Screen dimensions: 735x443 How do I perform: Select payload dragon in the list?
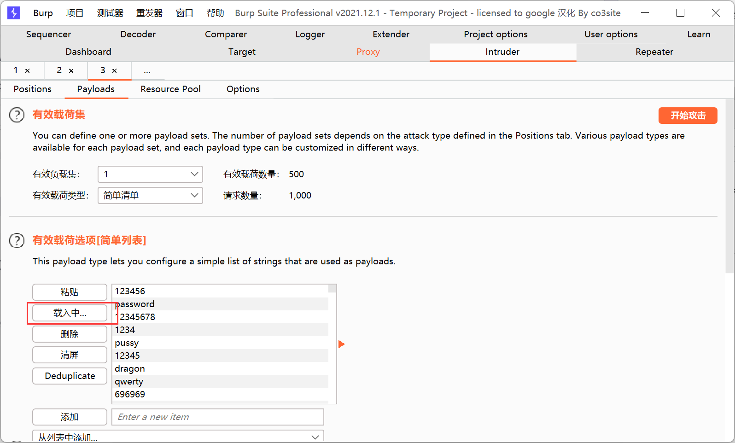coord(221,368)
